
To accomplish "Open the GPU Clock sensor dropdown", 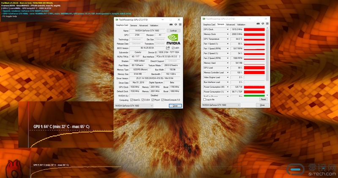I will tap(227, 30).
